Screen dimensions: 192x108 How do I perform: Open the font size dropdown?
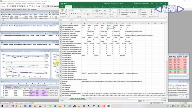tap(85, 11)
